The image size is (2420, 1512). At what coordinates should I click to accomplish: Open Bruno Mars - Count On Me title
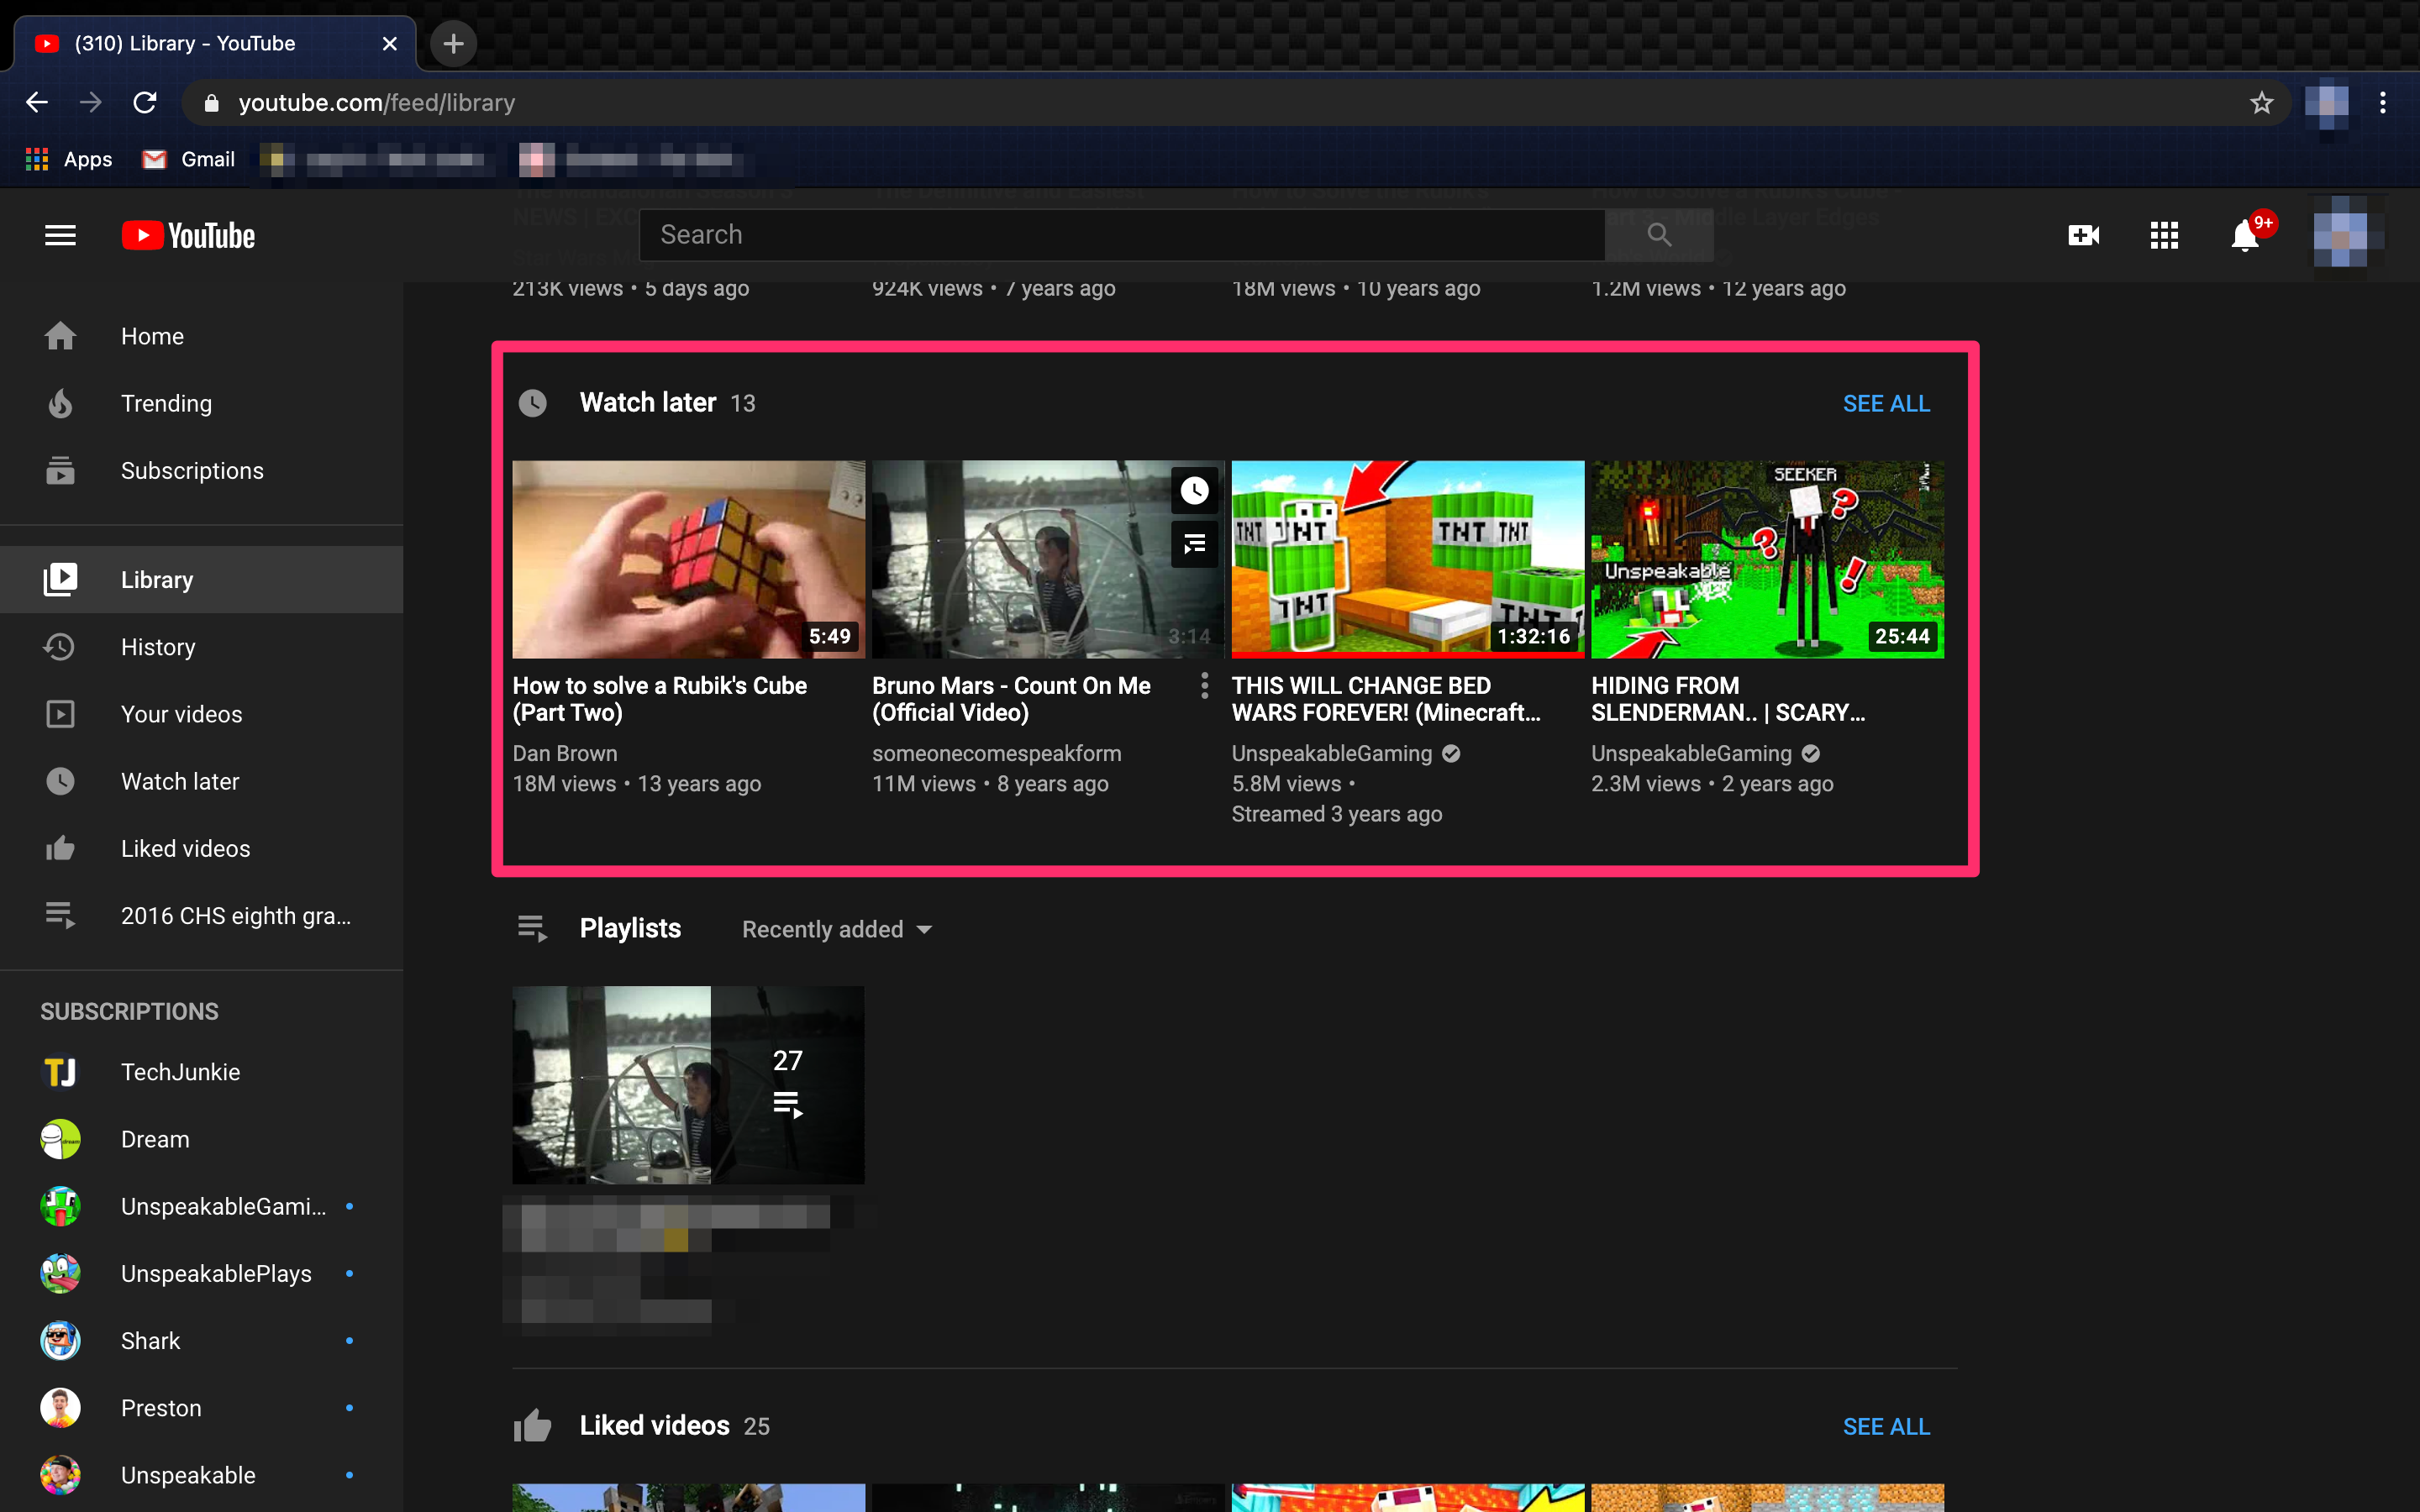pyautogui.click(x=1011, y=699)
